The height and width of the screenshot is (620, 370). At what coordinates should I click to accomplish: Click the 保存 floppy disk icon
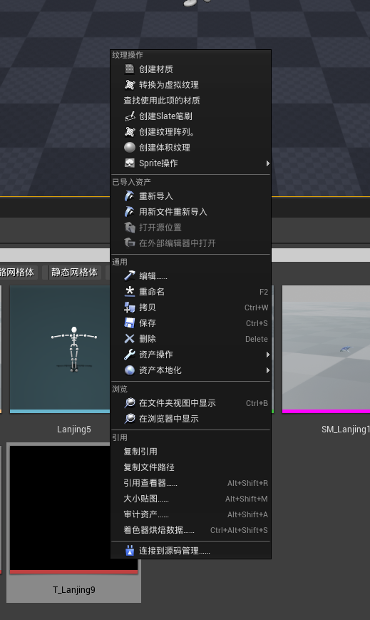[129, 323]
